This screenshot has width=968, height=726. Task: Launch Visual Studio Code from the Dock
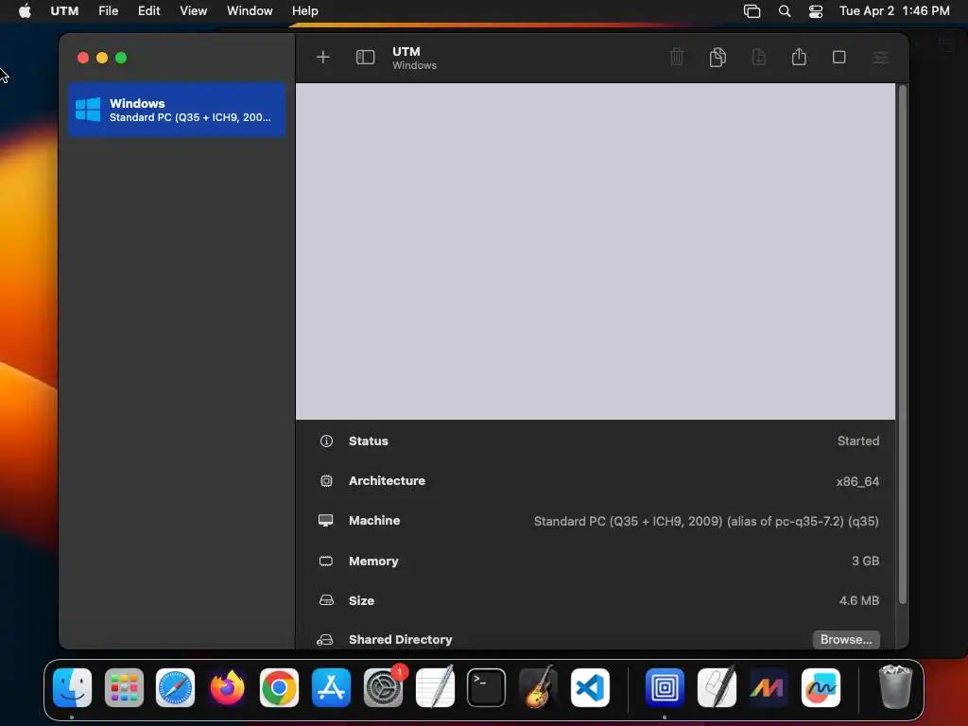coord(590,687)
